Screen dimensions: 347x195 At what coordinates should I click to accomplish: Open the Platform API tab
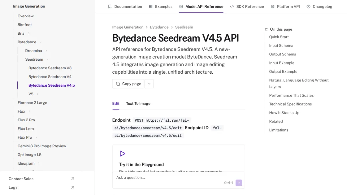tap(285, 6)
